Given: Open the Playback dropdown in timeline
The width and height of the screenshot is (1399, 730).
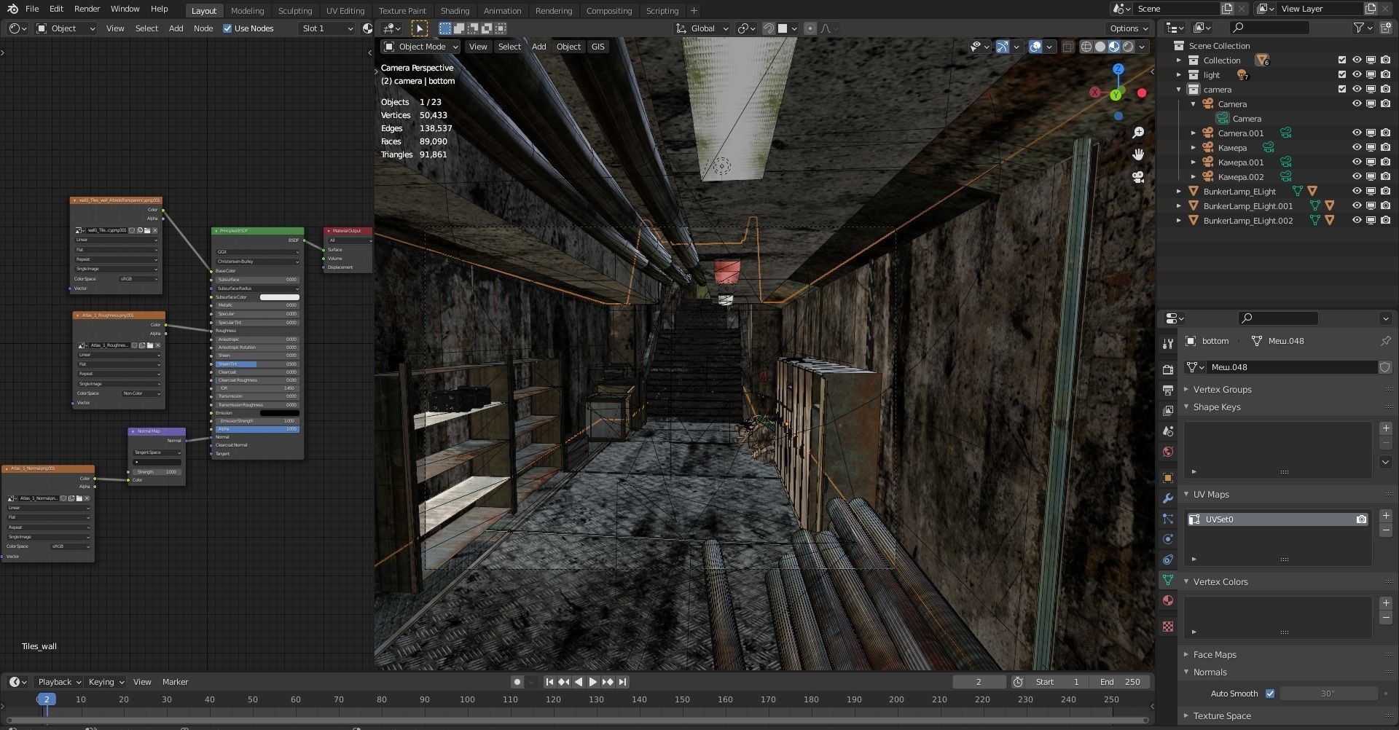Looking at the screenshot, I should [59, 682].
